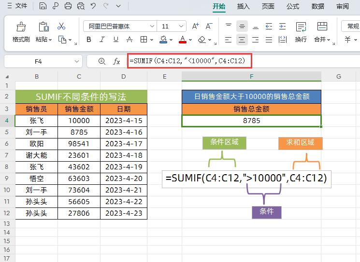Click the purple 条件 label shape
The image size is (360, 262).
click(x=267, y=212)
